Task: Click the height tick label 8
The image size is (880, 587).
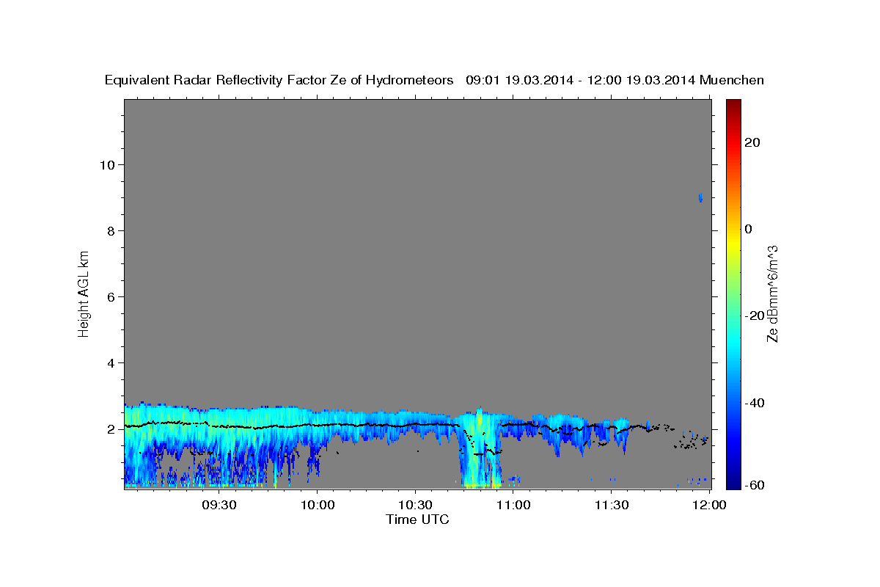Action: click(110, 230)
